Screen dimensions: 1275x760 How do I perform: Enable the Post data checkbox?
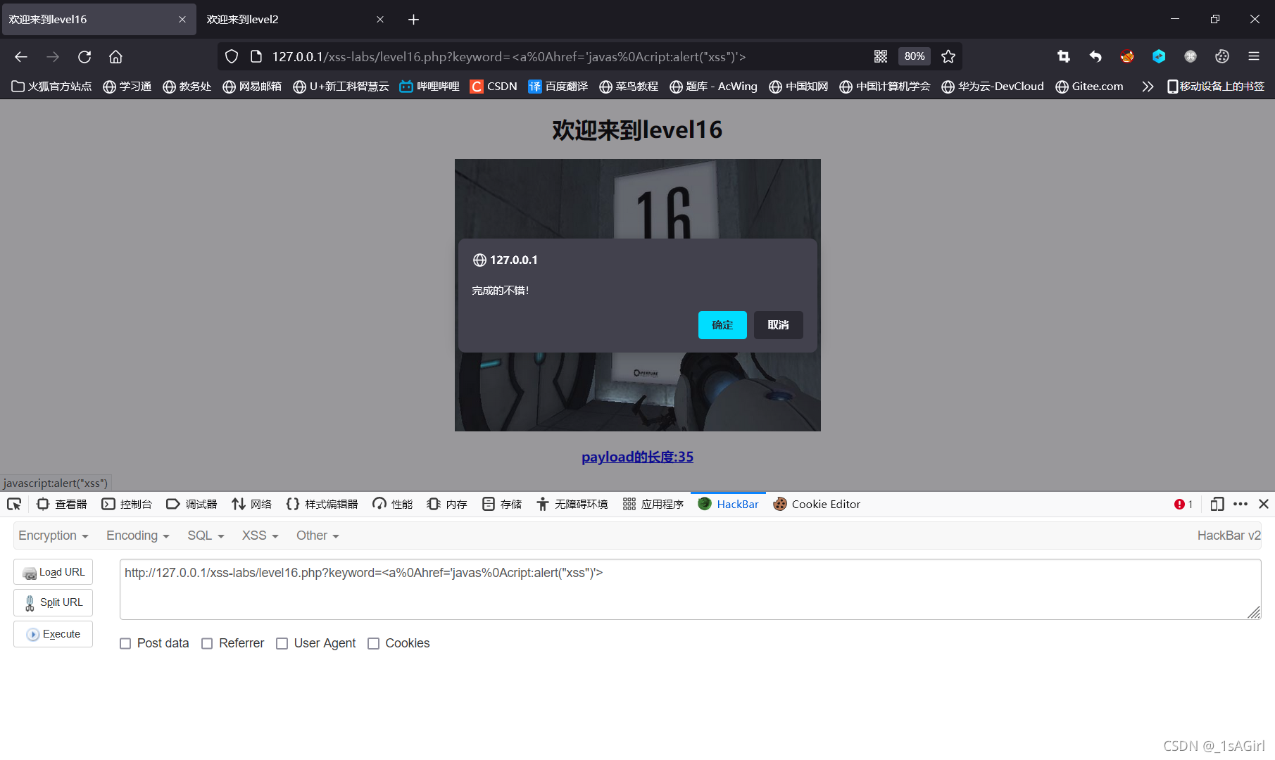pyautogui.click(x=125, y=643)
